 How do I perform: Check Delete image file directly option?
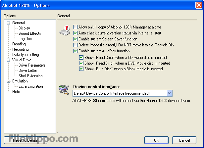(x=75, y=45)
